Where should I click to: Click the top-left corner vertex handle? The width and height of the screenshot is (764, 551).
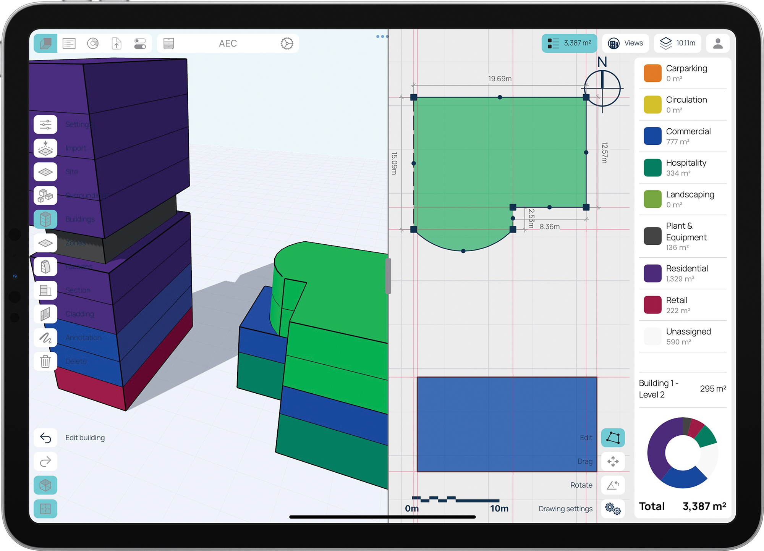pos(414,97)
